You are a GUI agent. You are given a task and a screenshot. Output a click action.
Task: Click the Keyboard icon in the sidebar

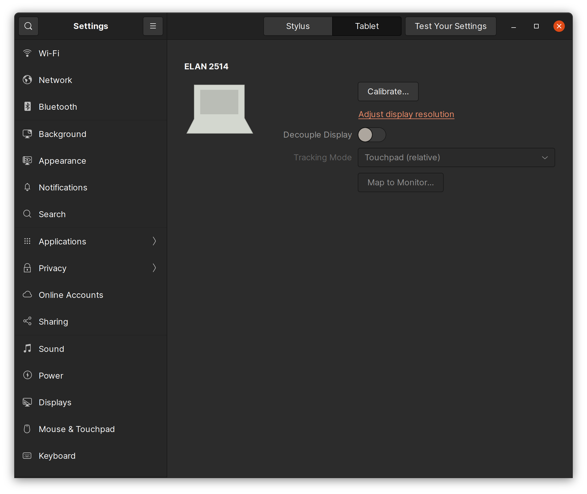[27, 456]
